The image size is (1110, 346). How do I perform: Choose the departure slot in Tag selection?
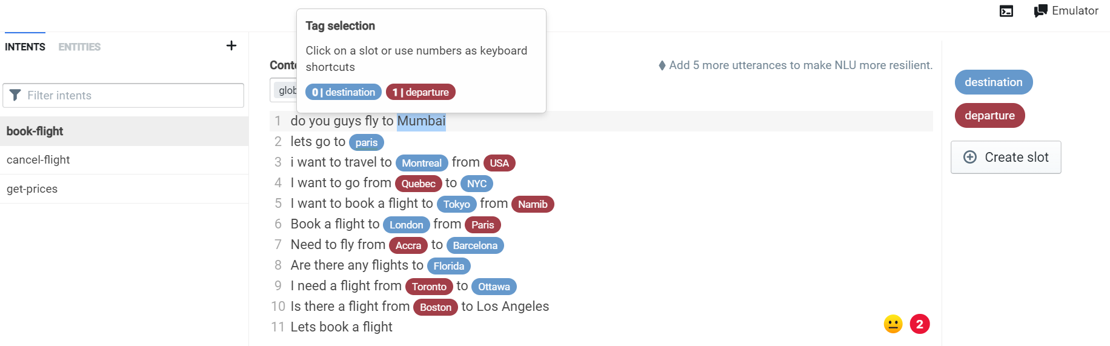420,92
